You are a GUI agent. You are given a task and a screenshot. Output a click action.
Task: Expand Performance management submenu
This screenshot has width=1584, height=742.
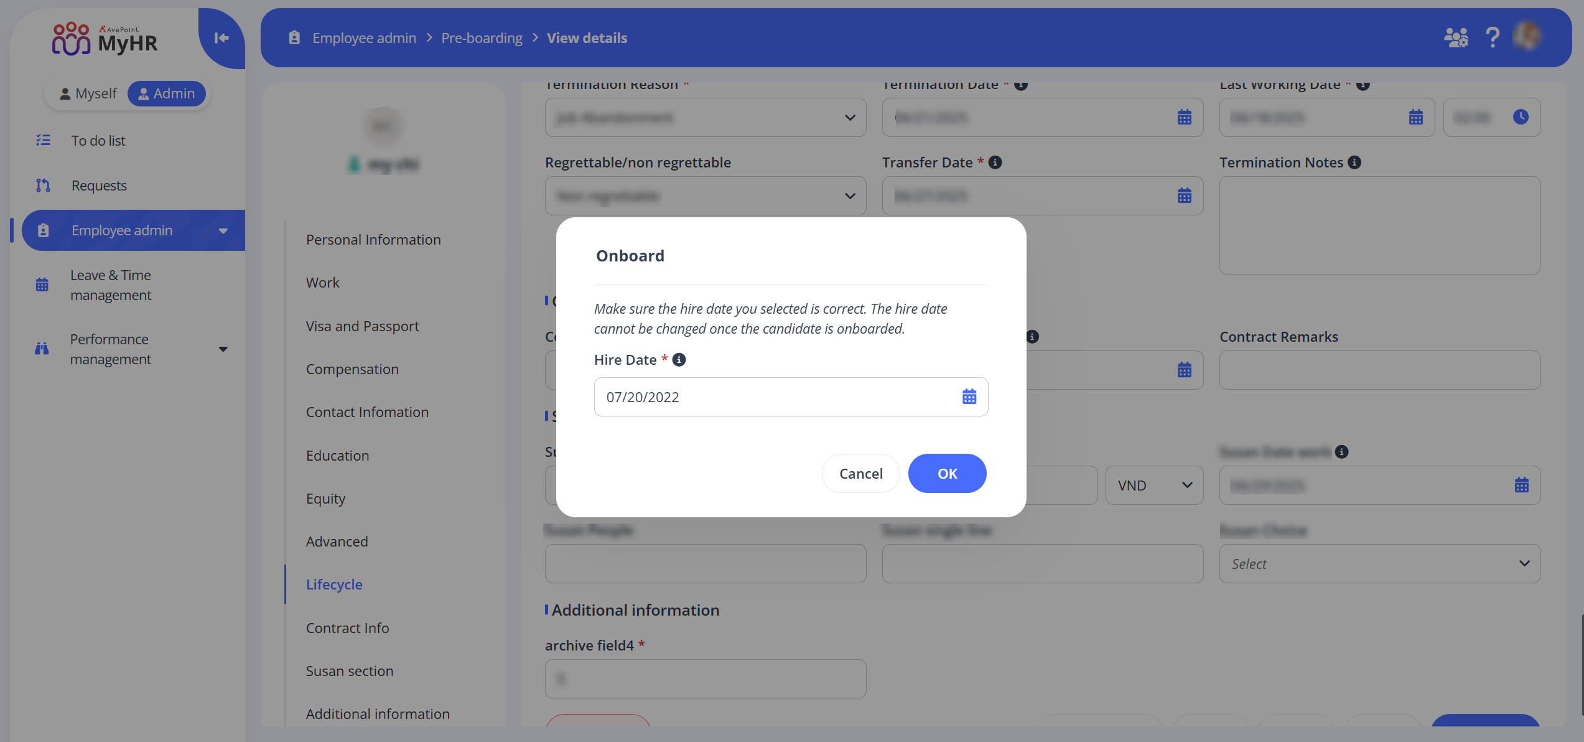coord(223,349)
